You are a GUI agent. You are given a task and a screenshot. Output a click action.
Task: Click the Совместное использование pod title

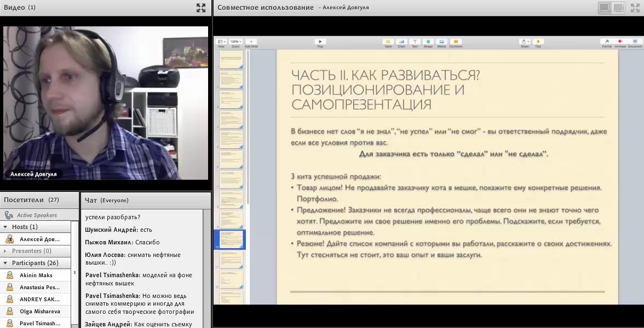(x=265, y=8)
